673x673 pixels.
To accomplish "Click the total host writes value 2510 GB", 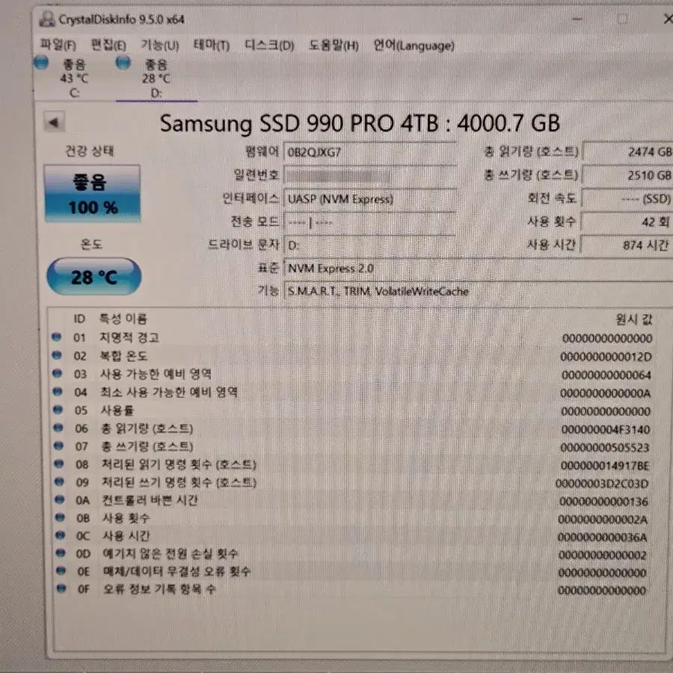I will [x=628, y=175].
